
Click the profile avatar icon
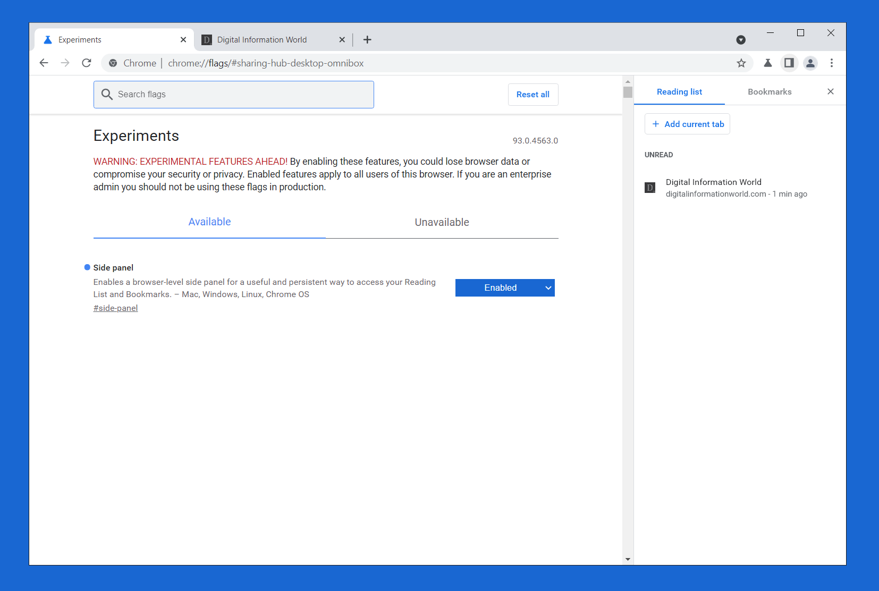pyautogui.click(x=810, y=63)
